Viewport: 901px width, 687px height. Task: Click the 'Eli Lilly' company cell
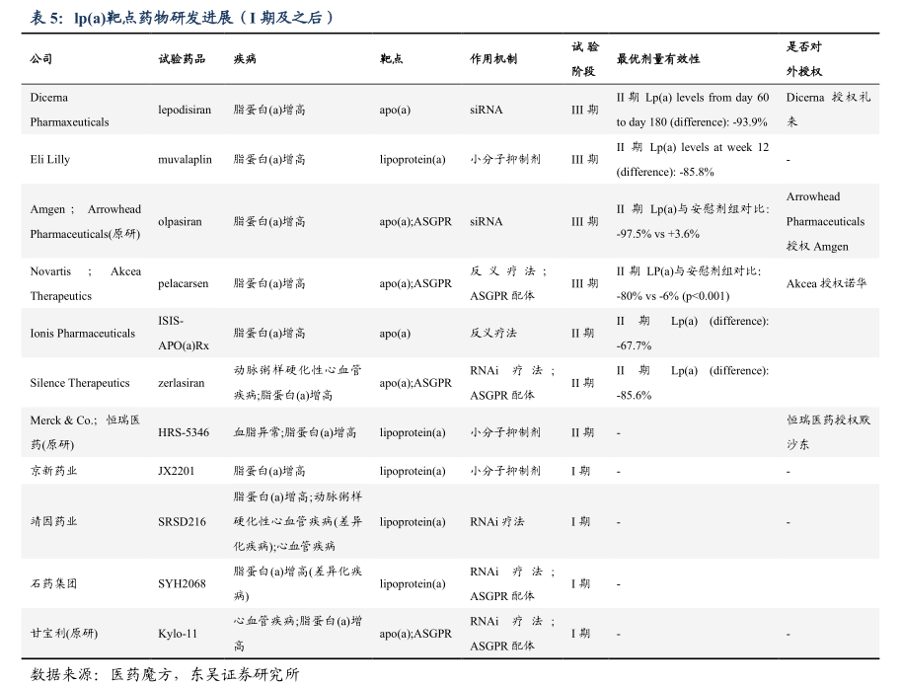click(x=50, y=159)
